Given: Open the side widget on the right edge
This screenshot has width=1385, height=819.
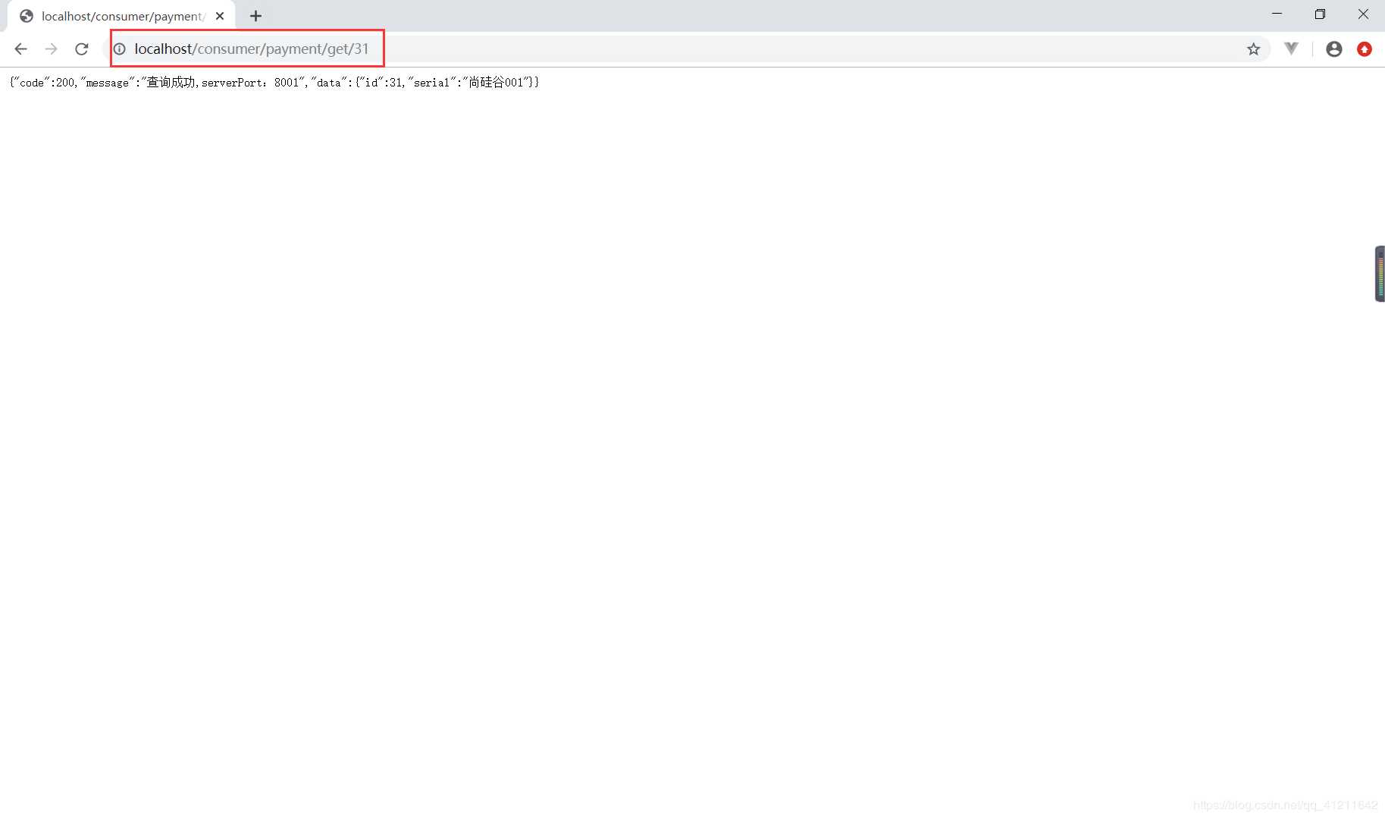Looking at the screenshot, I should 1380,274.
